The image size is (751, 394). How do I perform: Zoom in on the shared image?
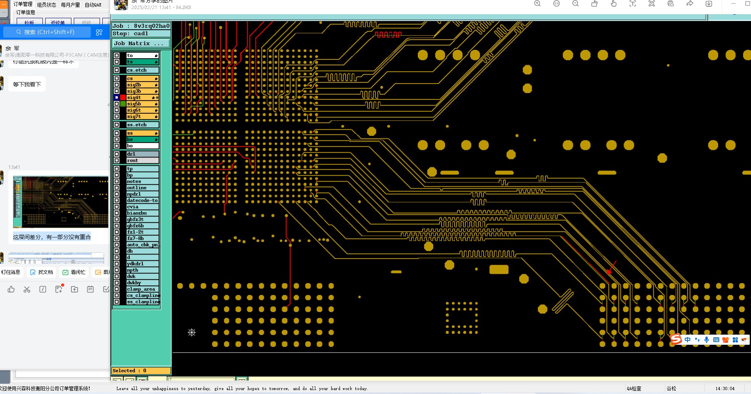[538, 4]
